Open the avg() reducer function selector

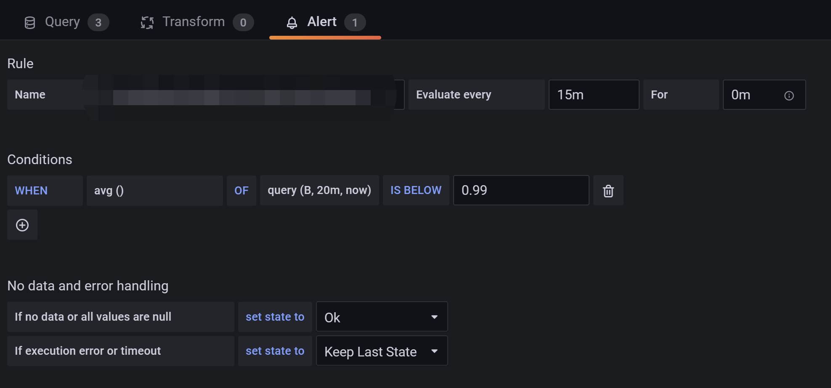[x=154, y=191]
